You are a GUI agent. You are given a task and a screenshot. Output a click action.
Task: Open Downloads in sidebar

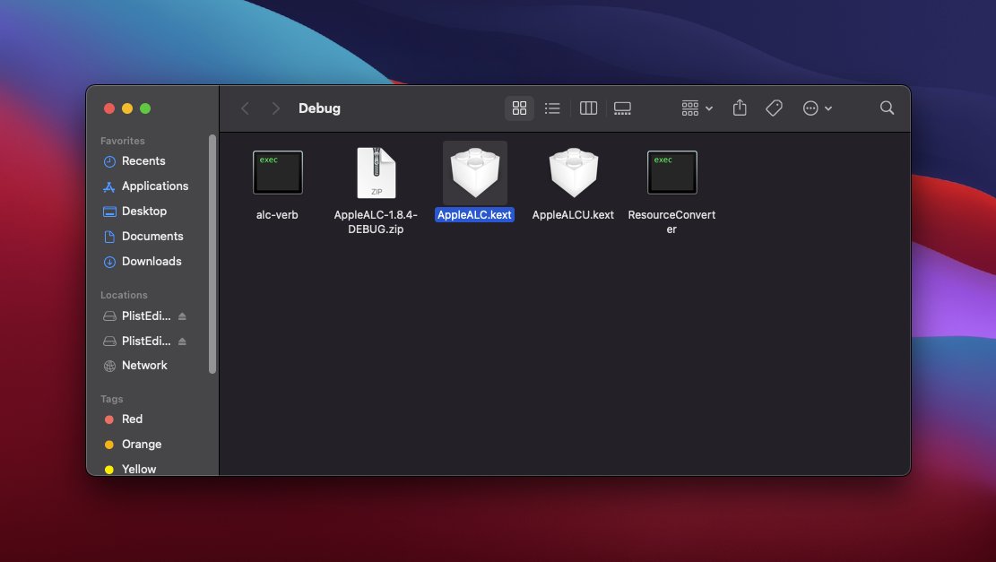point(152,261)
